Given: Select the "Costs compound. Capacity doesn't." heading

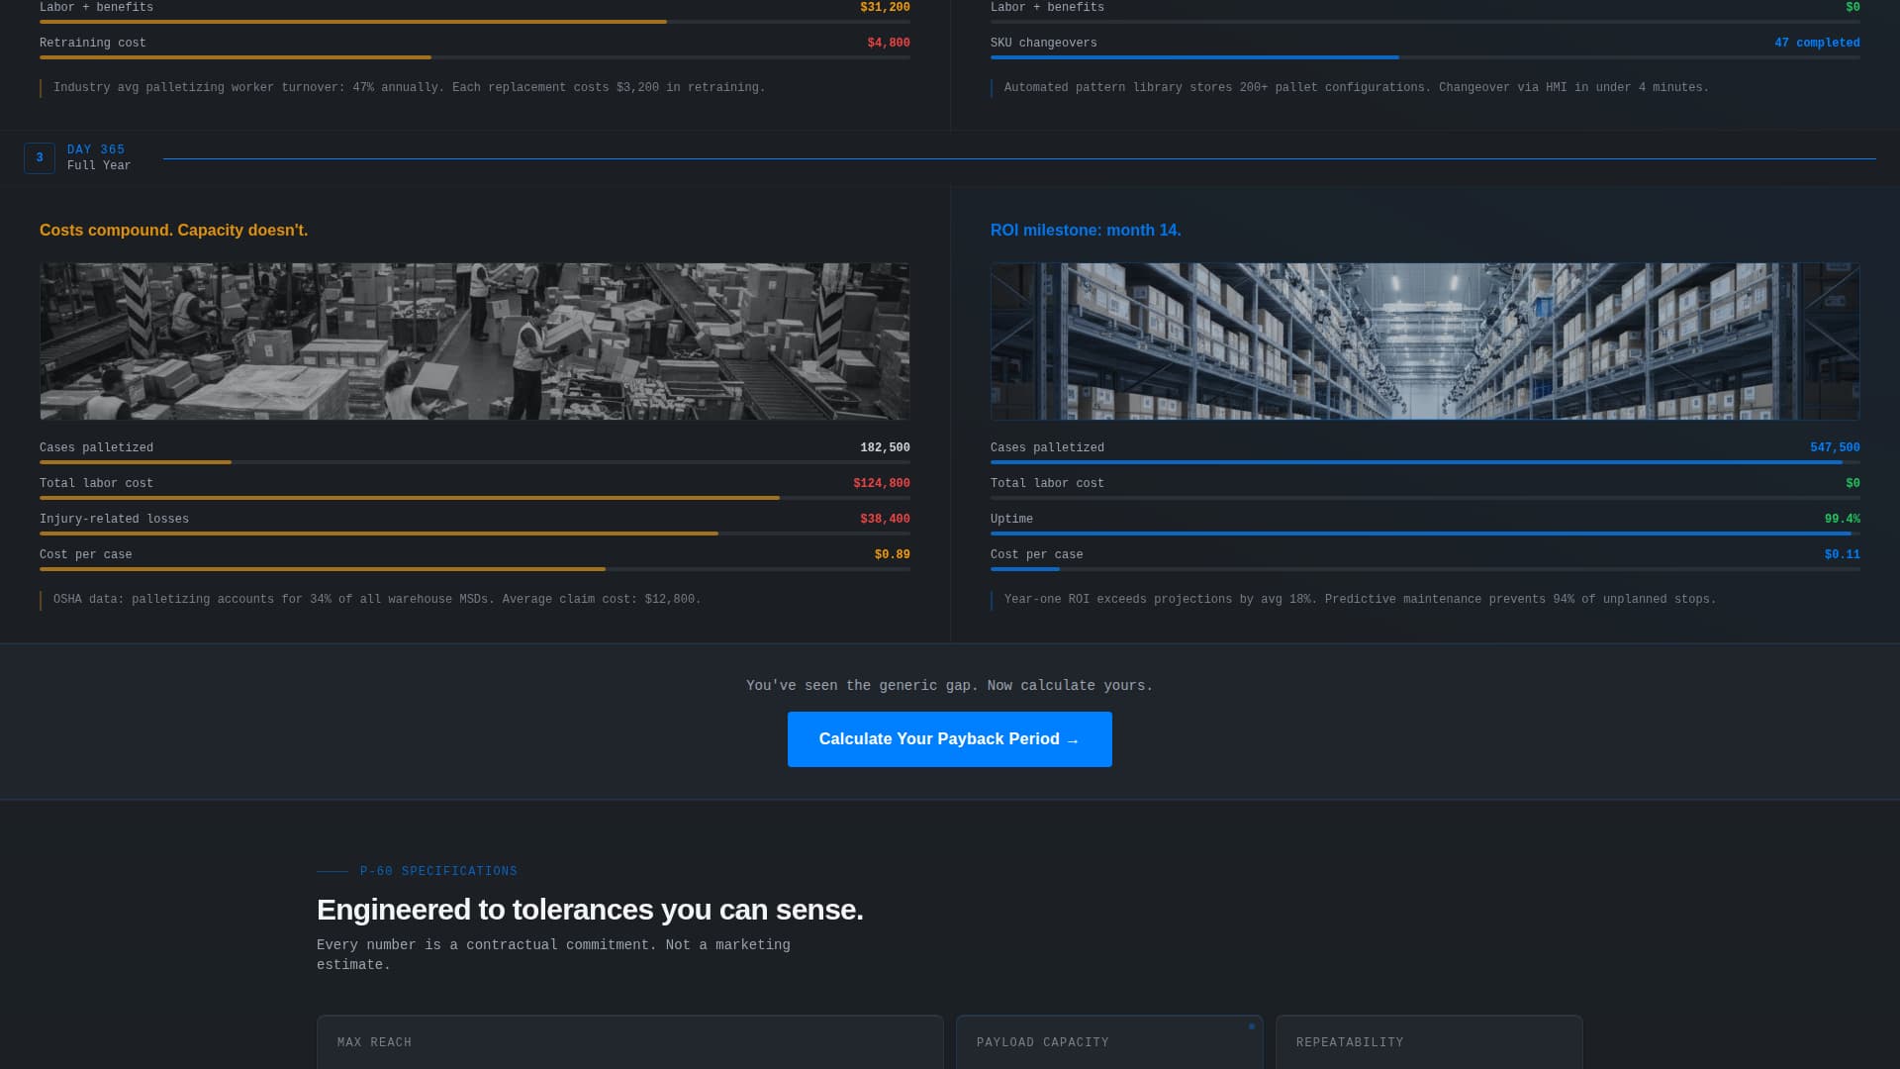Looking at the screenshot, I should pos(173,230).
